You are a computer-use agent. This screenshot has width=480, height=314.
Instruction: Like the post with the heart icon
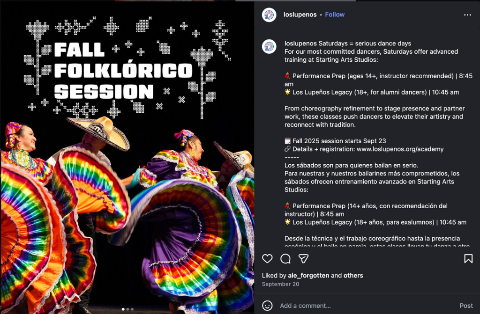point(267,259)
